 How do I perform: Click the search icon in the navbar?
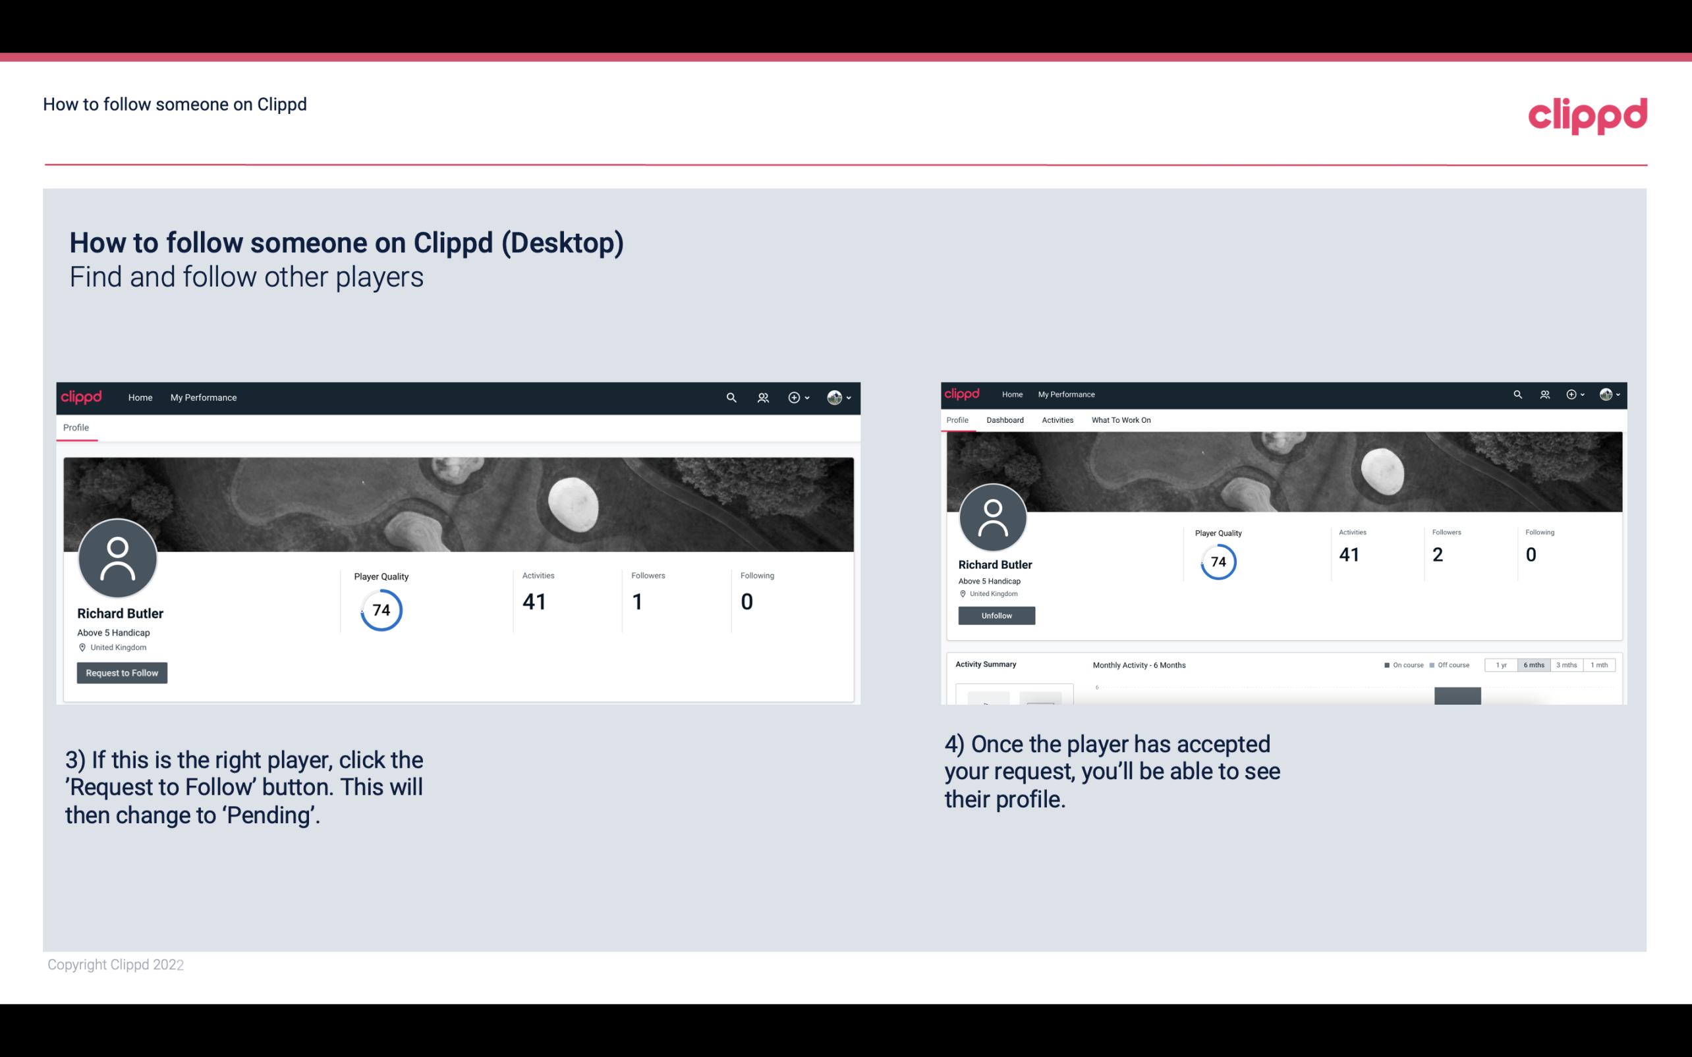[x=729, y=397]
